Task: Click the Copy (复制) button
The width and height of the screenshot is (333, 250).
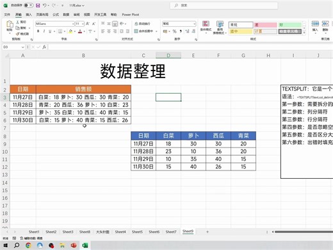Action: 22,28
